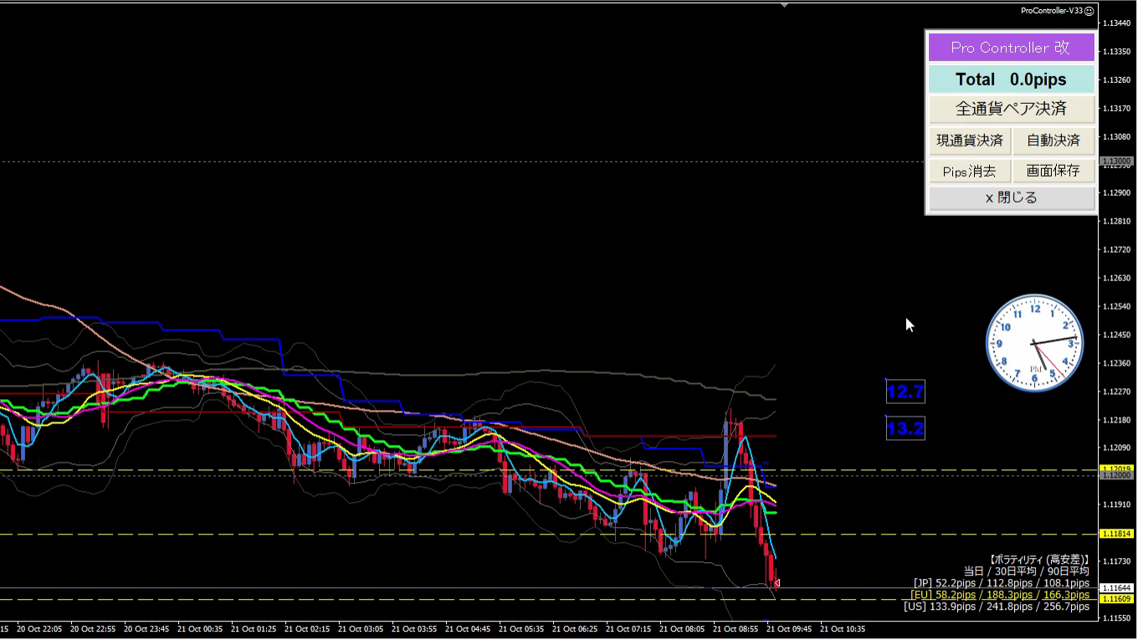
Task: Click the chart shift triangle at the top
Action: 784,5
